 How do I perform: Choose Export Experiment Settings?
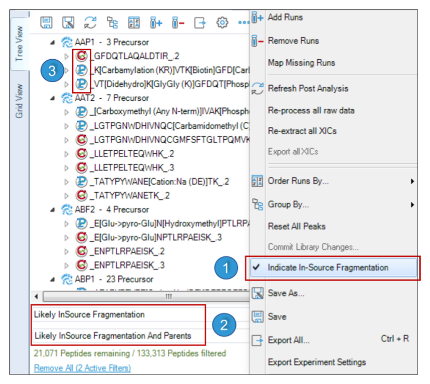[x=317, y=362]
